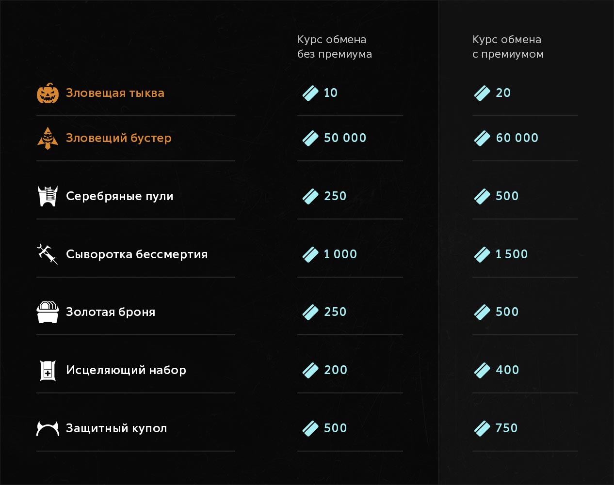
Task: Click the ticket icon beside 750
Action: 482,428
